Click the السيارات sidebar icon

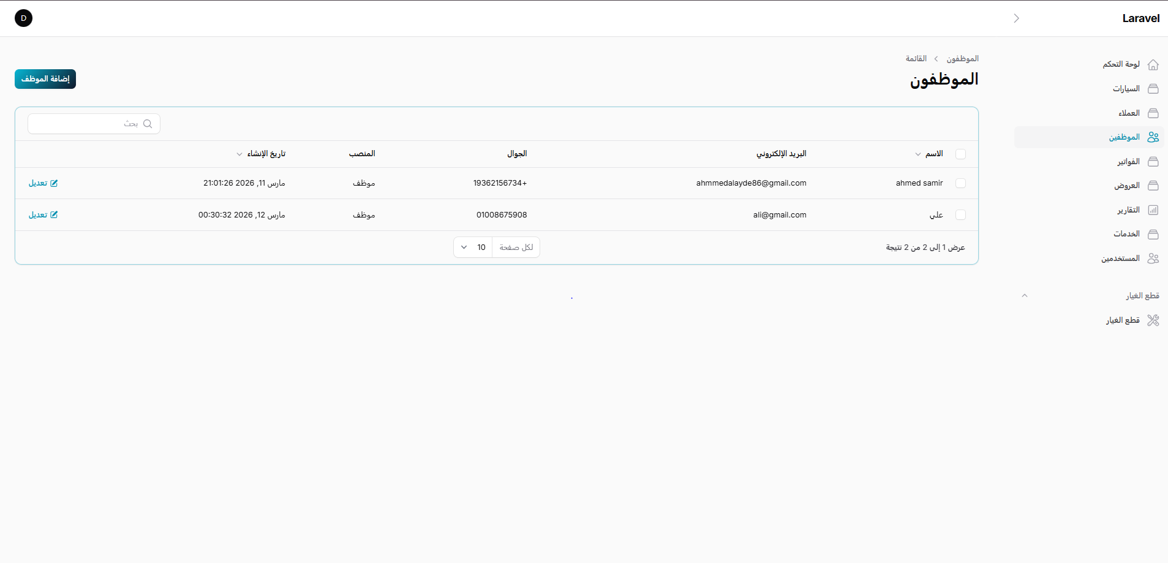1153,89
